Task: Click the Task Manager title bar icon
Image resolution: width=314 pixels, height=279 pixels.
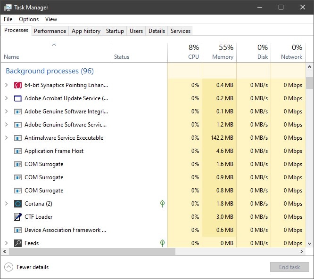Action: [x=8, y=8]
